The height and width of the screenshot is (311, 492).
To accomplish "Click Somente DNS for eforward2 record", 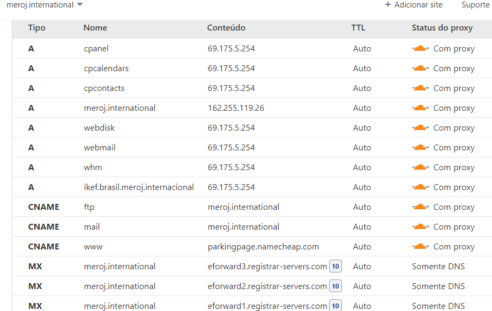I will pyautogui.click(x=438, y=286).
